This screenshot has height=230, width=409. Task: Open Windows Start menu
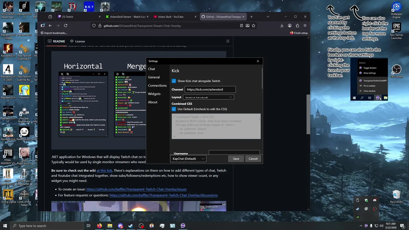pyautogui.click(x=5, y=226)
